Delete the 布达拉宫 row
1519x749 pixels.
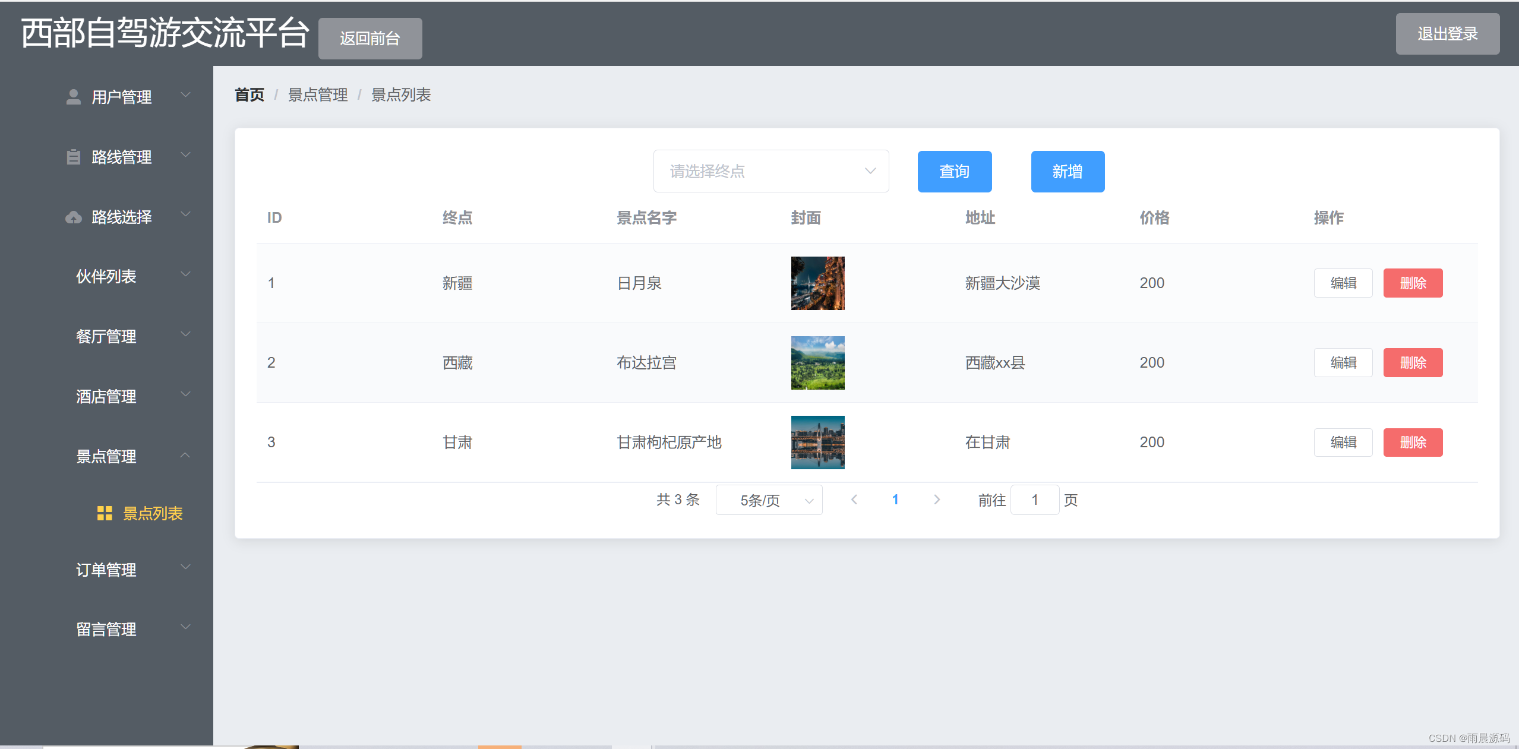tap(1413, 362)
